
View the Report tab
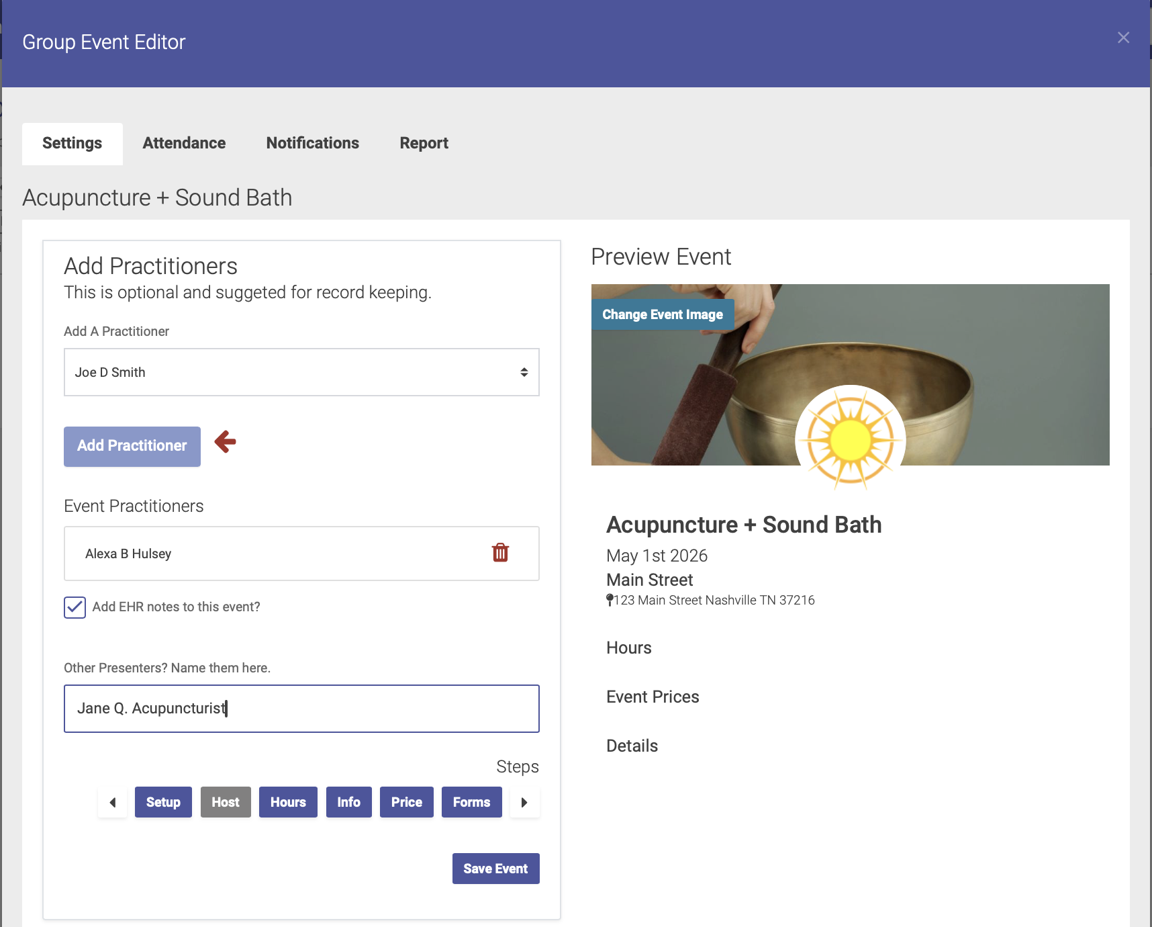[424, 144]
